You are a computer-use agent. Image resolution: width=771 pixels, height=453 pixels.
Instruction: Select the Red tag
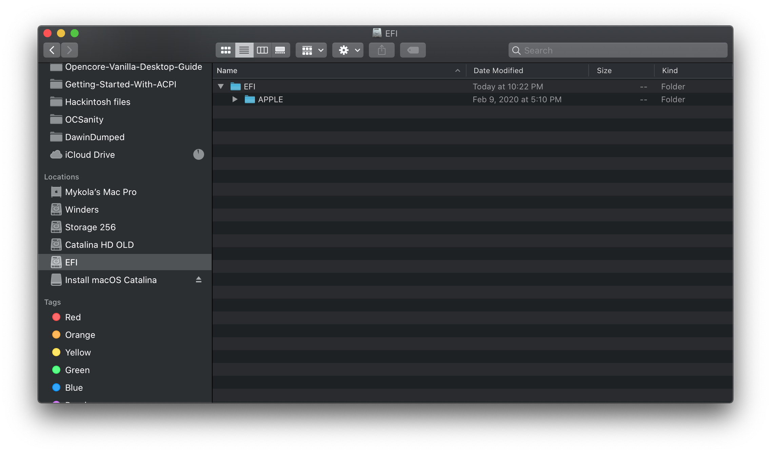pos(73,317)
